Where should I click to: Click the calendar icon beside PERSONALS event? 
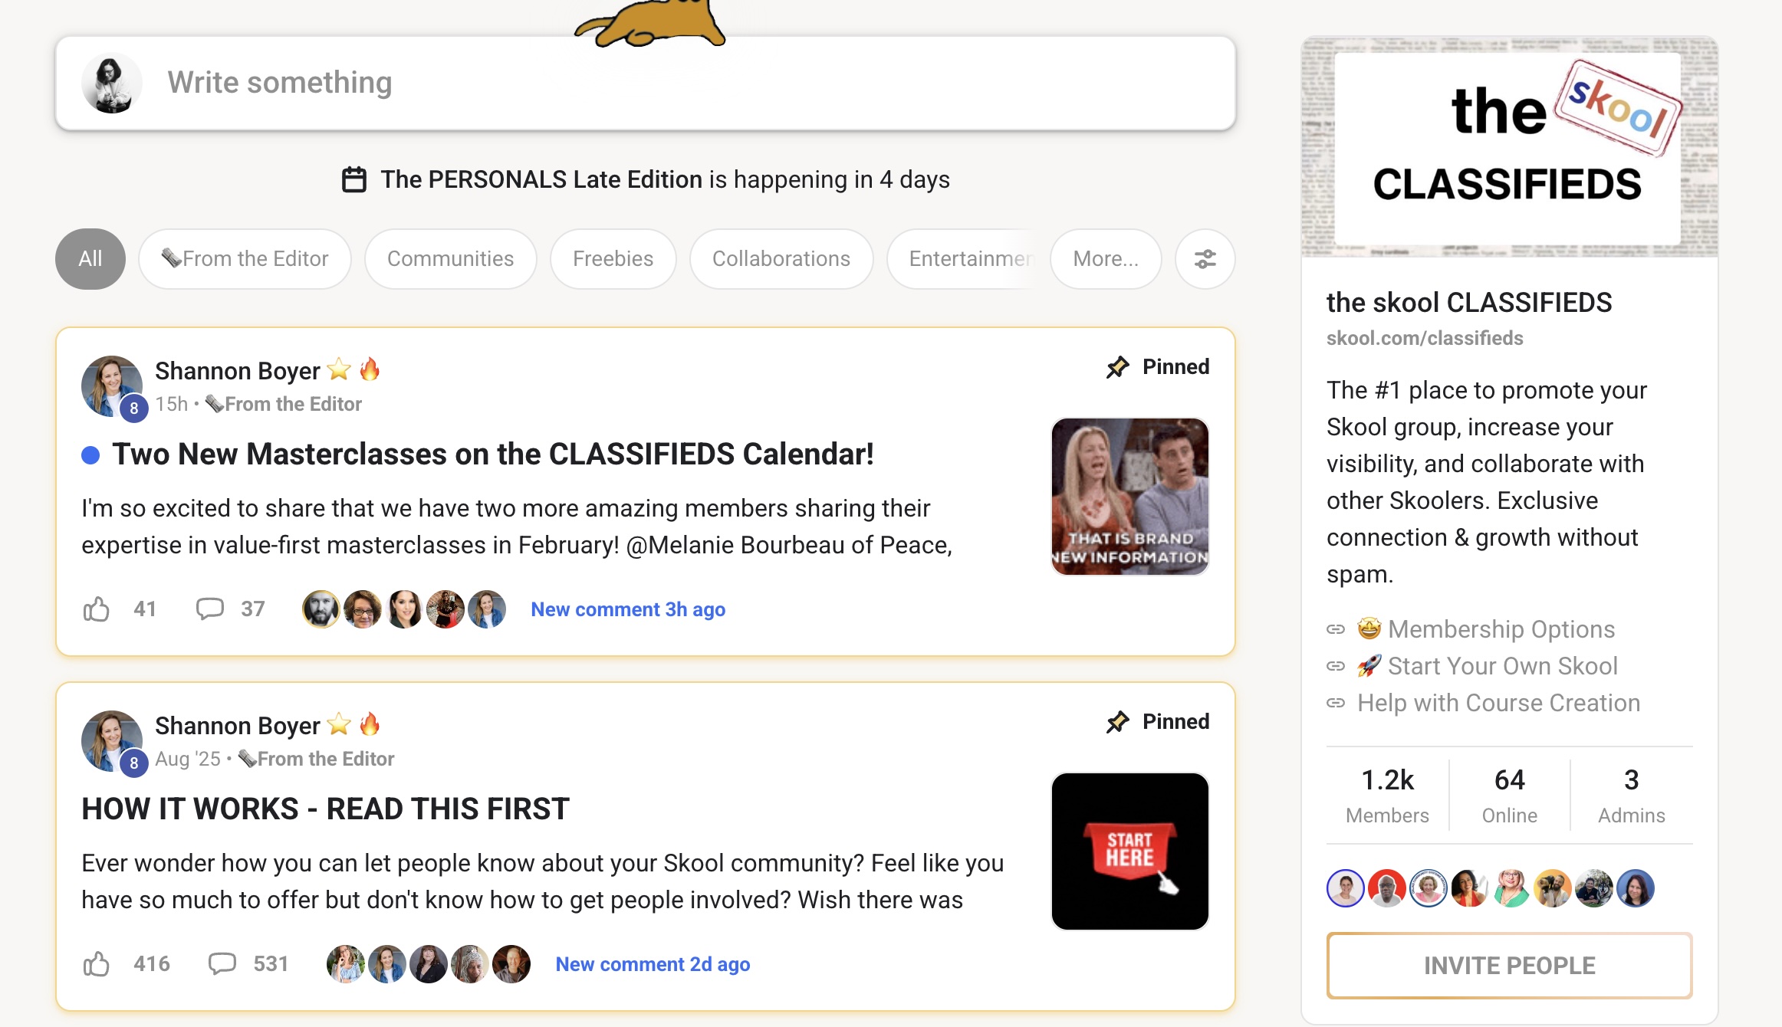(x=353, y=179)
